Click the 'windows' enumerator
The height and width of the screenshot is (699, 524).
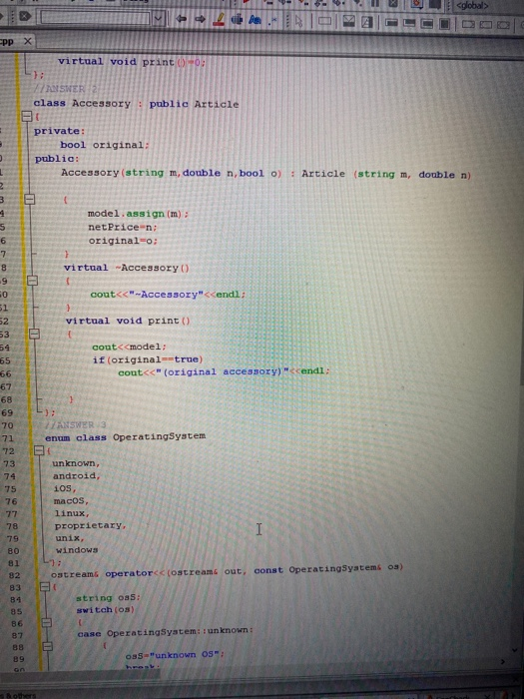pos(77,550)
